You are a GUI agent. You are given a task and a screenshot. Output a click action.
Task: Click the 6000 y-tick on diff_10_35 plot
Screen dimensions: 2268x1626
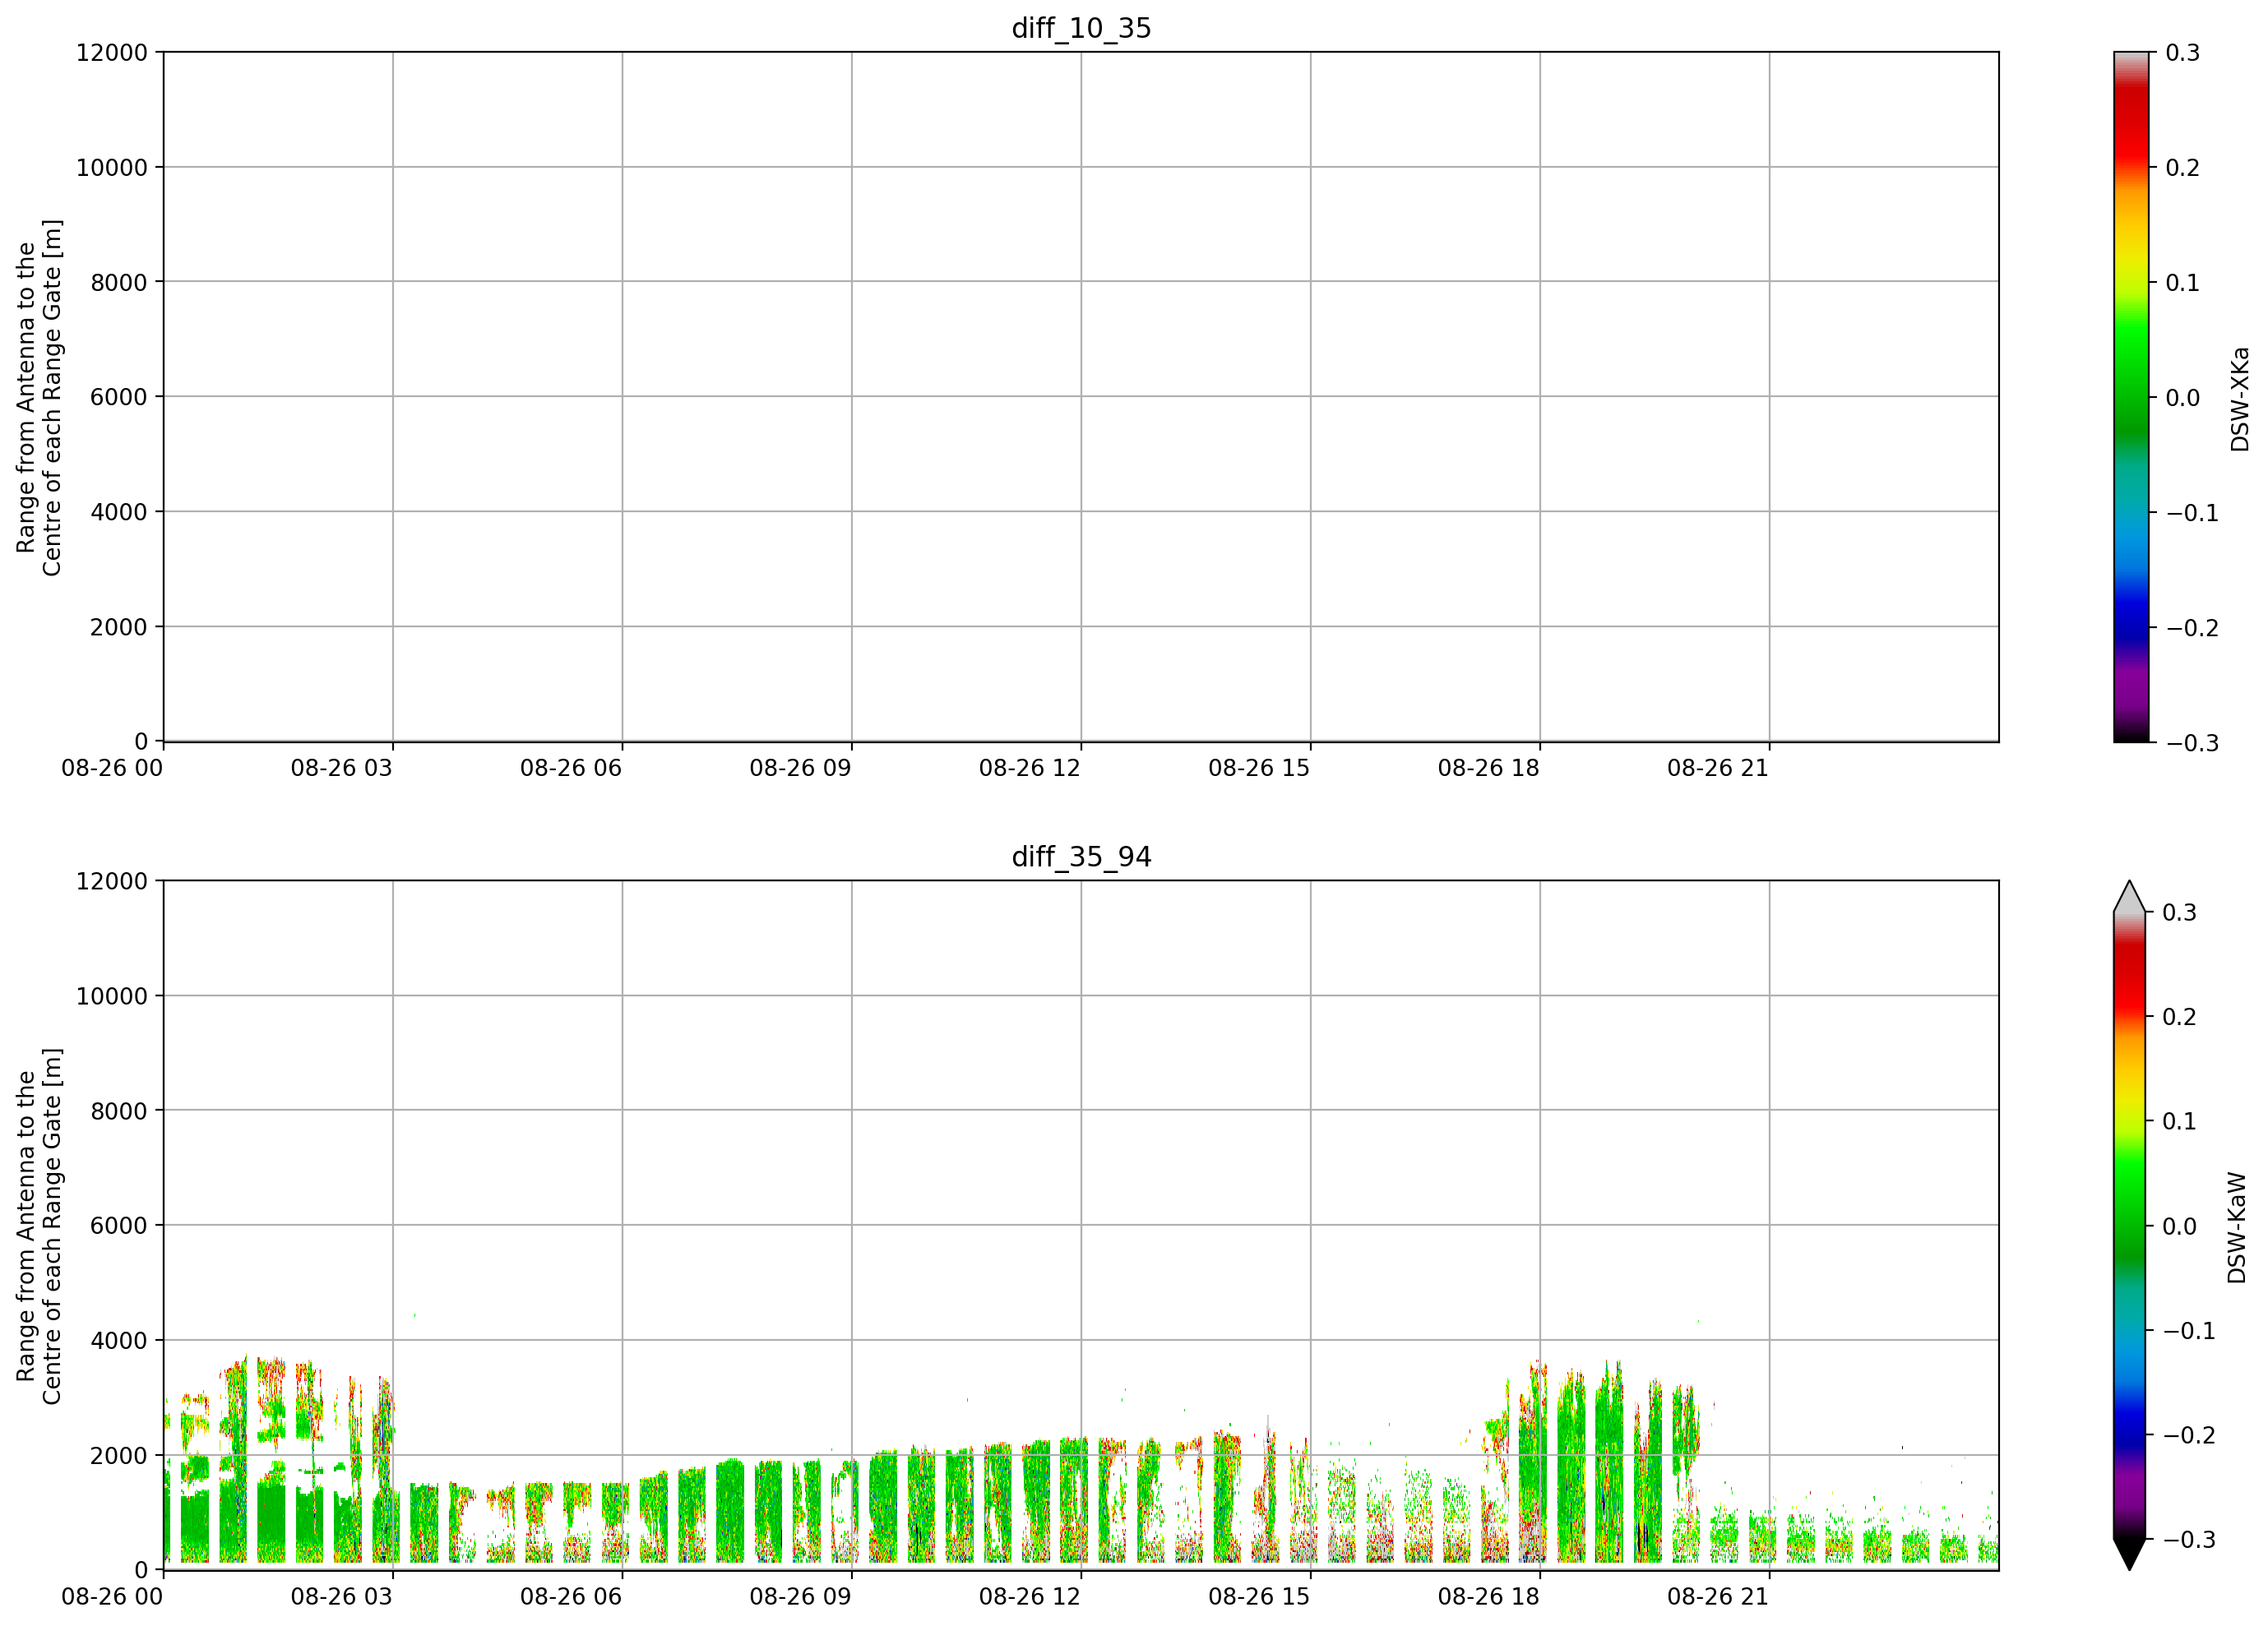pos(119,397)
